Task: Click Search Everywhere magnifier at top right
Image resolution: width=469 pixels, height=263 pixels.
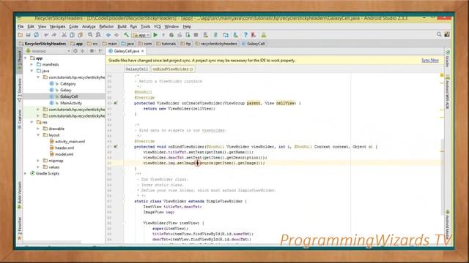Action: pyautogui.click(x=439, y=34)
